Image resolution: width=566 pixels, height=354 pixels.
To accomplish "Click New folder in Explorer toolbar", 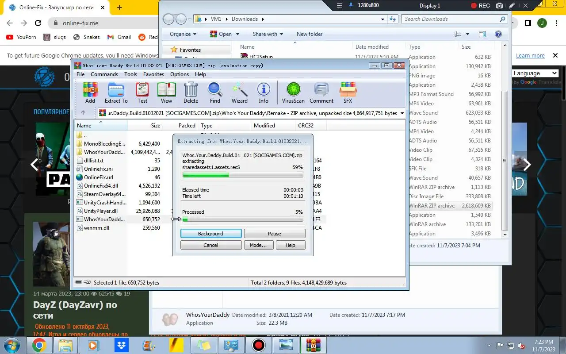I will point(310,34).
